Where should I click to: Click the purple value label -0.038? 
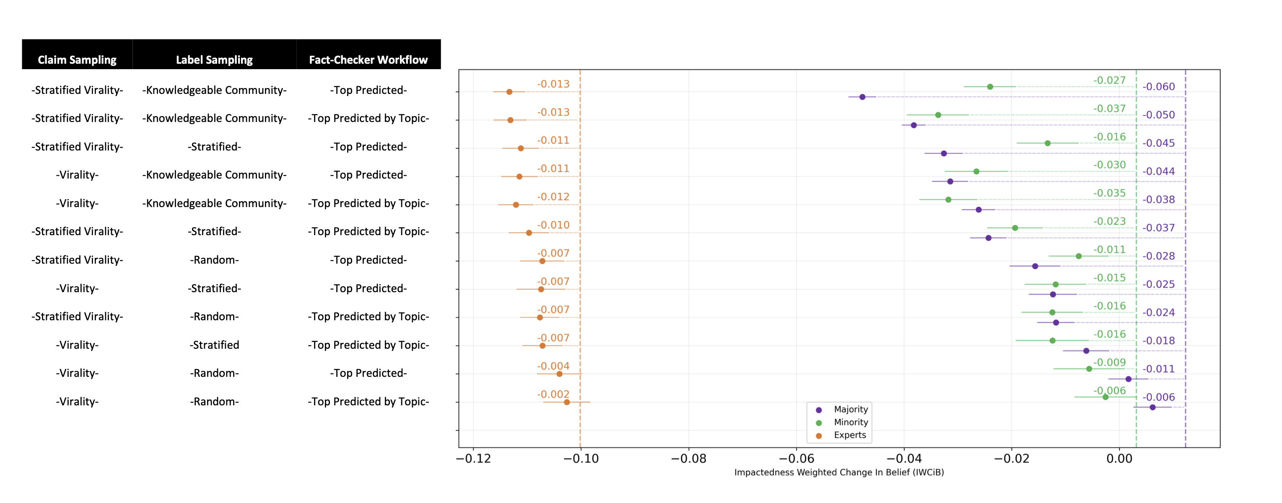click(1159, 200)
